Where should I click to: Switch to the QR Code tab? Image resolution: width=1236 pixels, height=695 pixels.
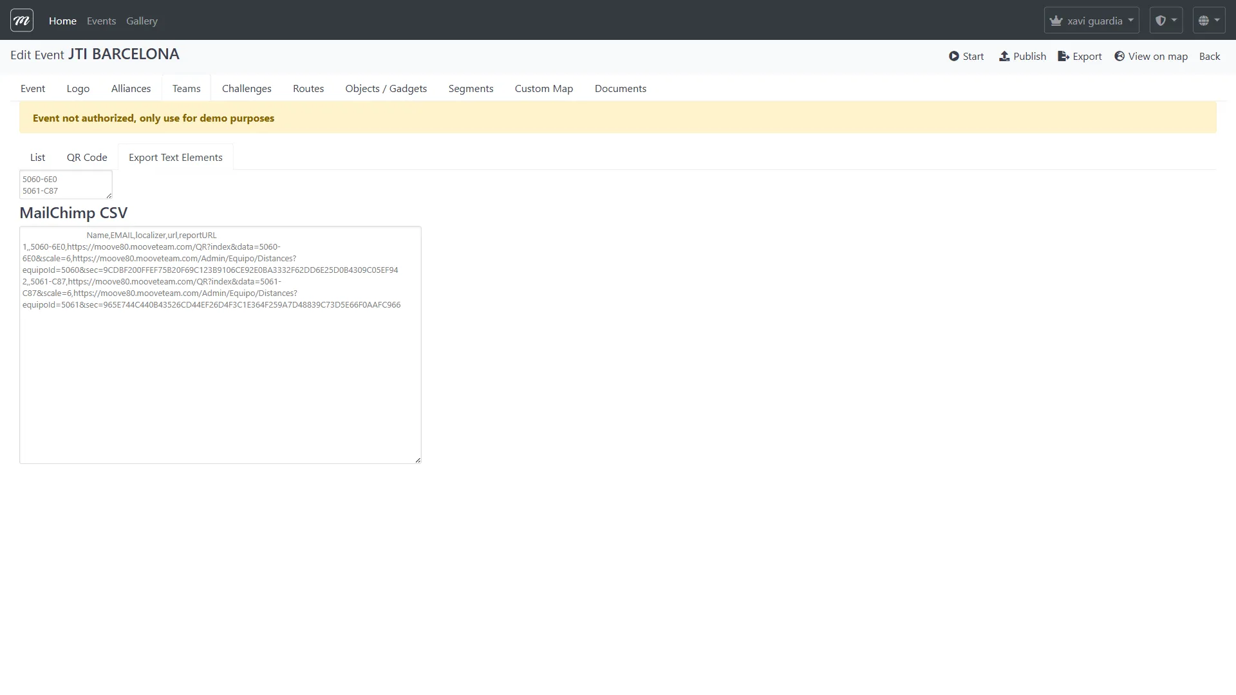86,157
